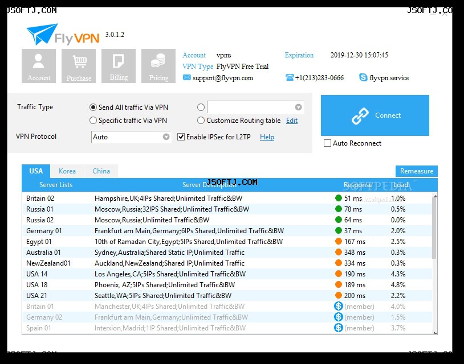
Task: Click the Skype contact icon
Action: (x=363, y=77)
